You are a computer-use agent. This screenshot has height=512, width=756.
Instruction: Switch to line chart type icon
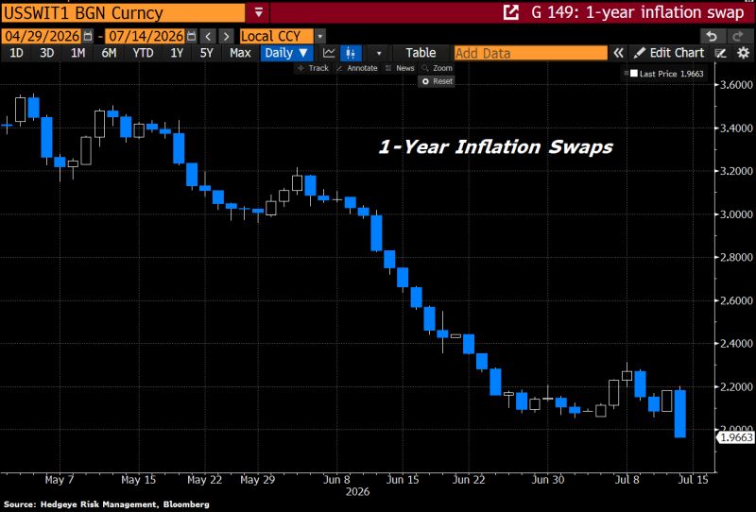point(329,53)
